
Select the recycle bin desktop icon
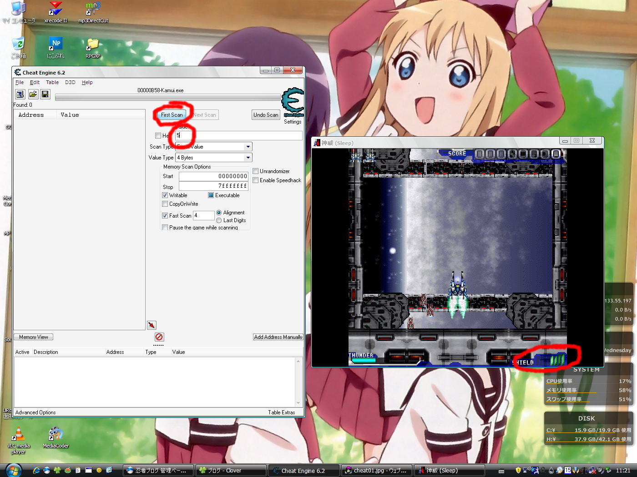(18, 48)
